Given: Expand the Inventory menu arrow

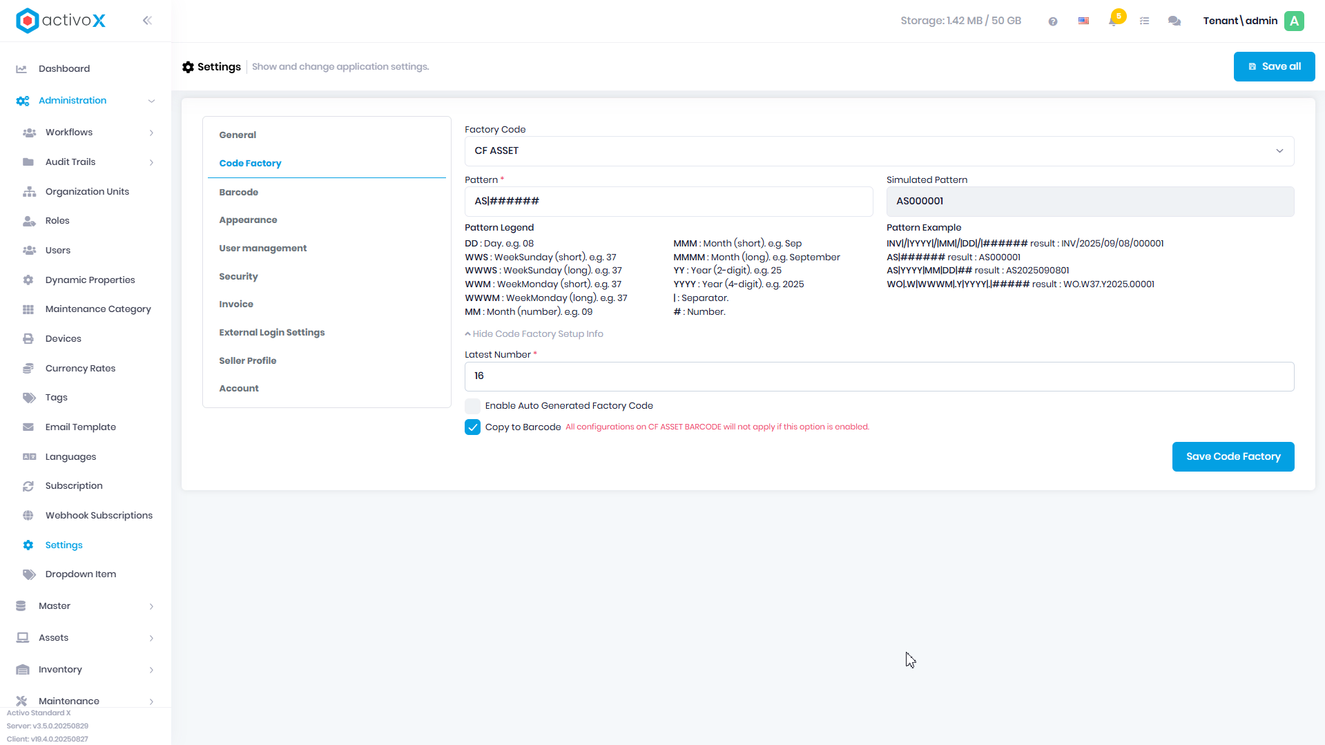Looking at the screenshot, I should point(151,670).
